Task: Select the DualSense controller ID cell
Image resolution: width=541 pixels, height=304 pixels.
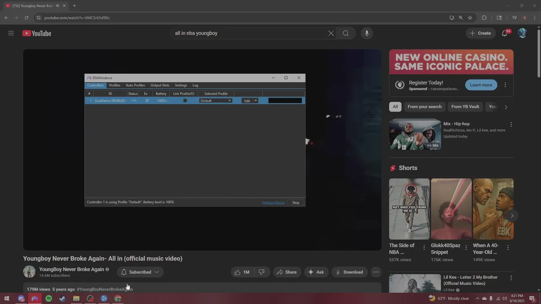Action: tap(110, 100)
